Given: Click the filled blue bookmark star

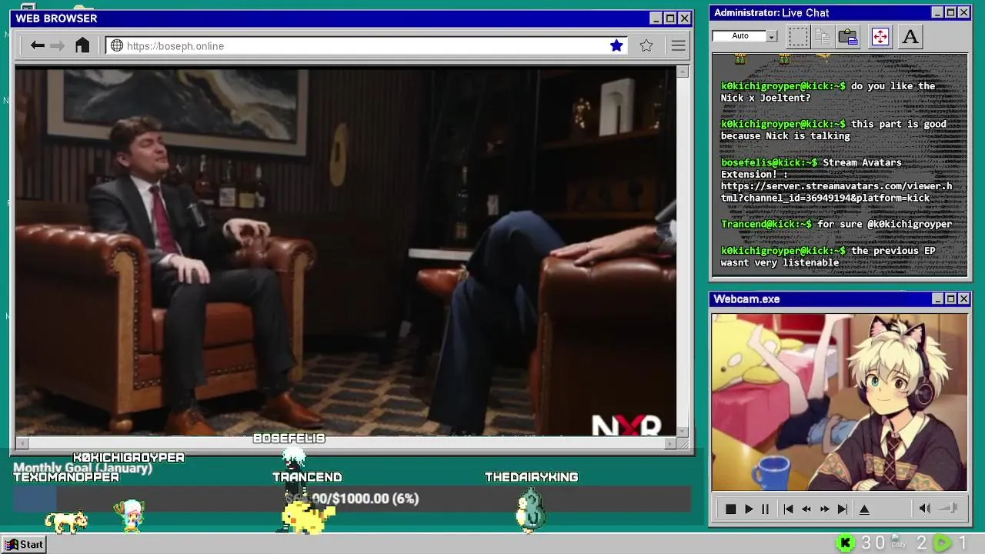Looking at the screenshot, I should click(x=616, y=45).
